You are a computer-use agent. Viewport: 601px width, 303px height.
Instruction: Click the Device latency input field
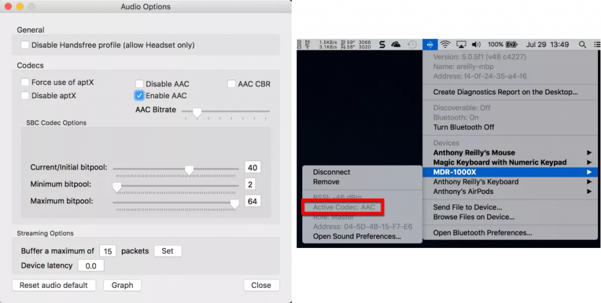91,265
